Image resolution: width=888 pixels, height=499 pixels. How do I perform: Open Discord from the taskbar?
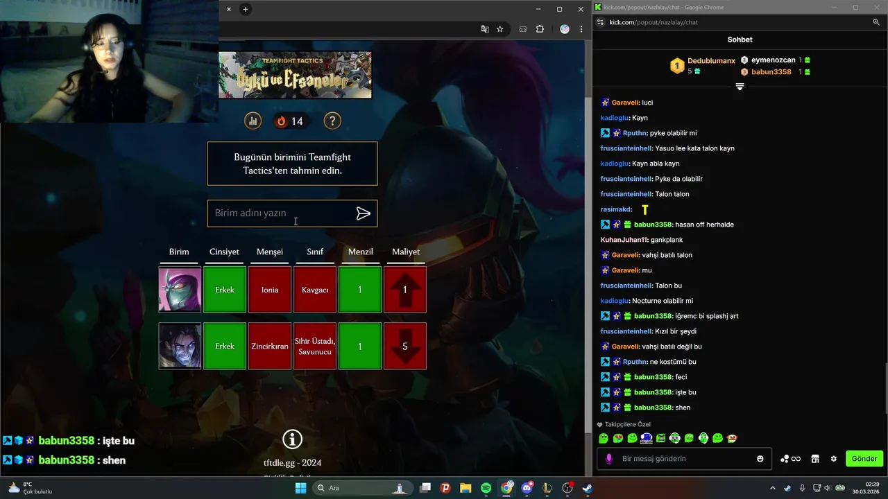click(x=527, y=488)
